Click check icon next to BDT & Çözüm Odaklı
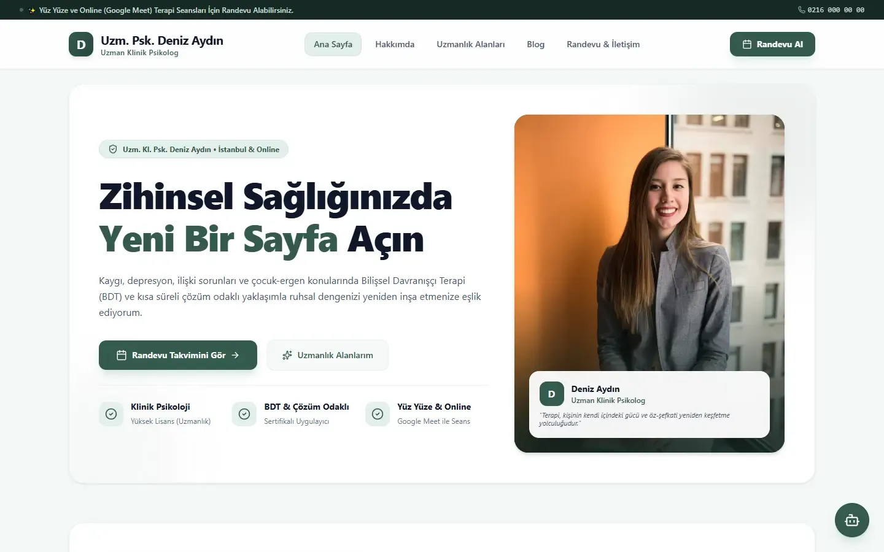Screen dimensions: 884x552 pos(244,414)
